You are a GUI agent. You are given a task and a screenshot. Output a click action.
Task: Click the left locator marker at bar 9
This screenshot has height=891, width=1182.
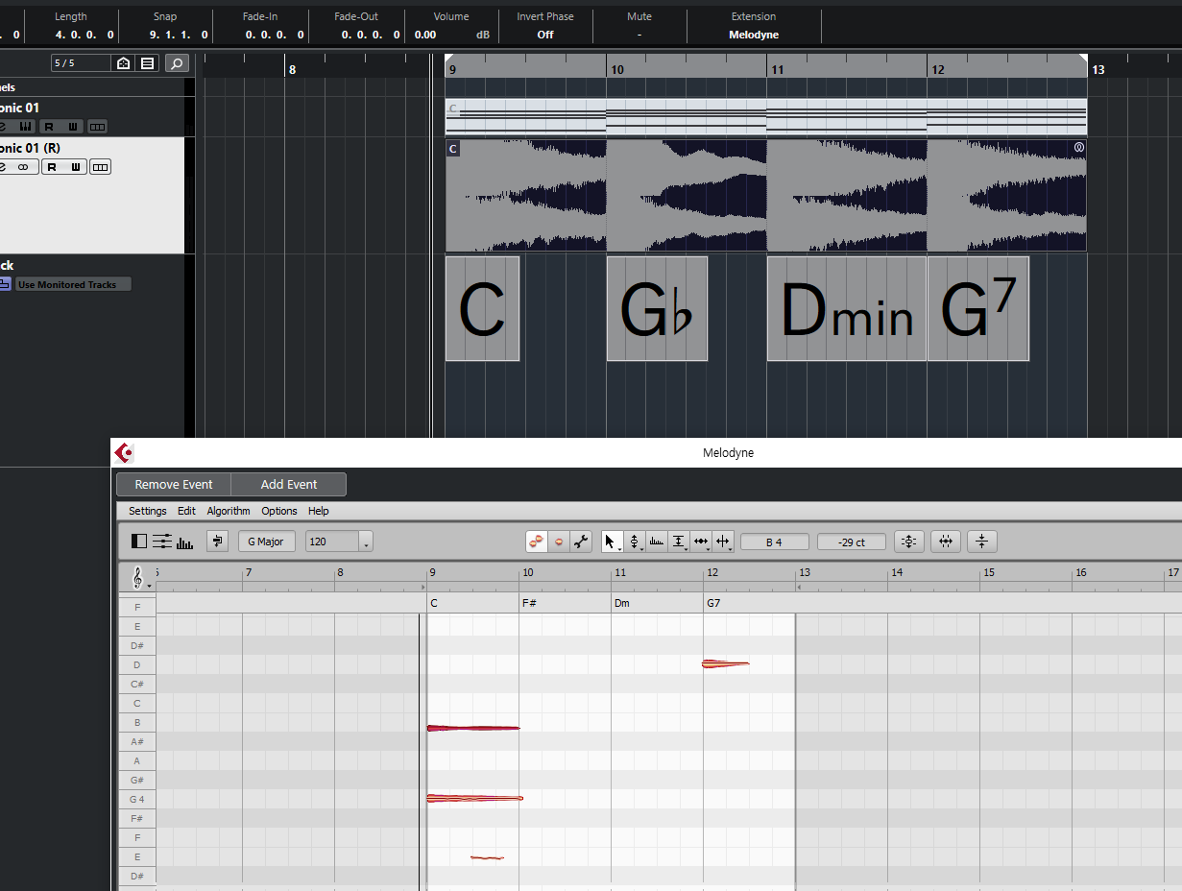coord(448,59)
